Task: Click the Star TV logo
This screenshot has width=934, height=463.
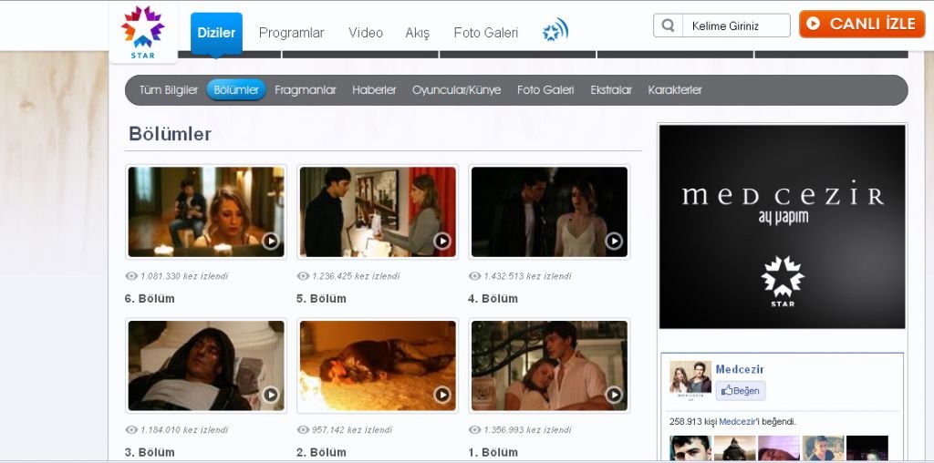Action: click(x=142, y=32)
